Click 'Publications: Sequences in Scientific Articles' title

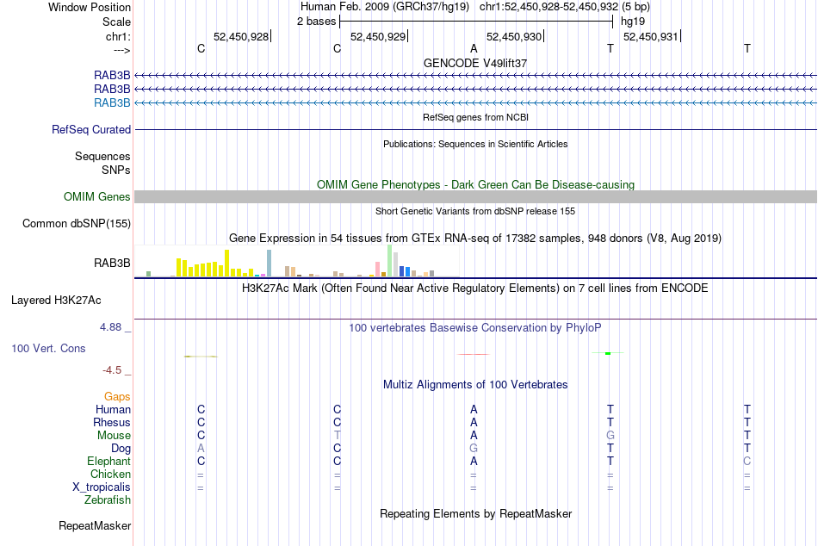(475, 144)
